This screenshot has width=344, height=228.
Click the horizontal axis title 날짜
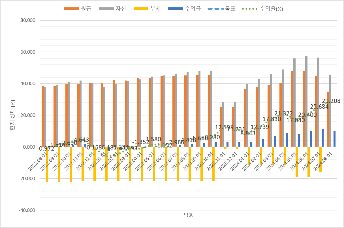[189, 216]
